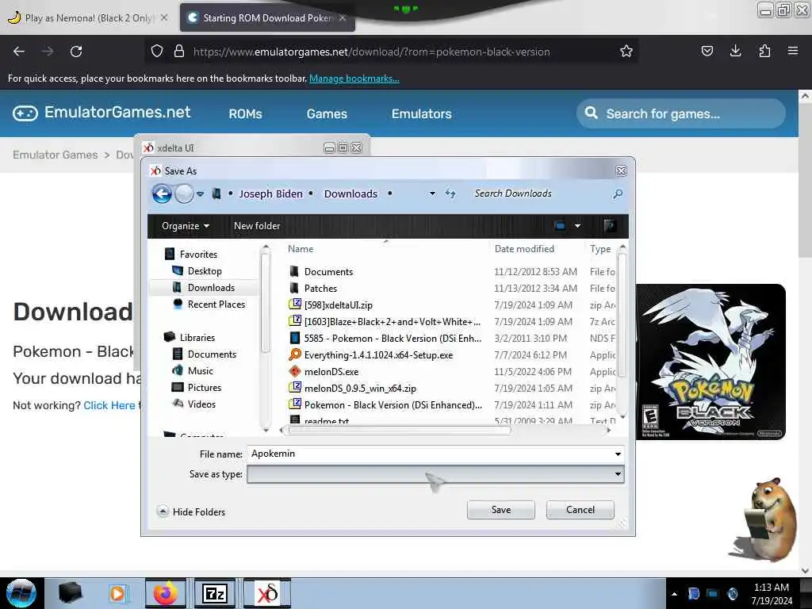812x609 pixels.
Task: Open media player taskbar icon
Action: click(117, 593)
